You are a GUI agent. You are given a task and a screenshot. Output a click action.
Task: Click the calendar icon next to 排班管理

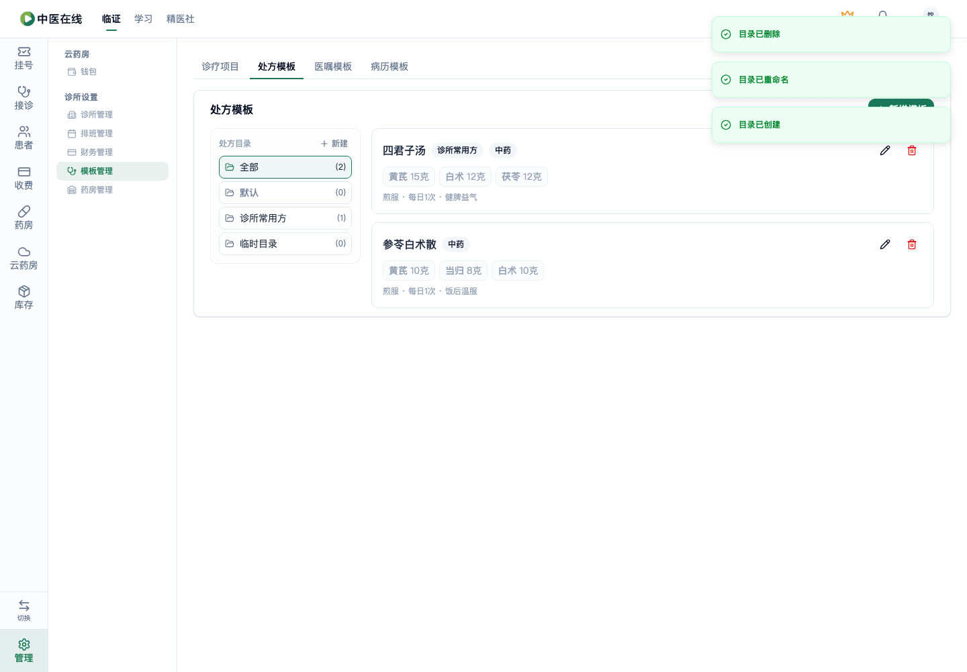tap(72, 134)
